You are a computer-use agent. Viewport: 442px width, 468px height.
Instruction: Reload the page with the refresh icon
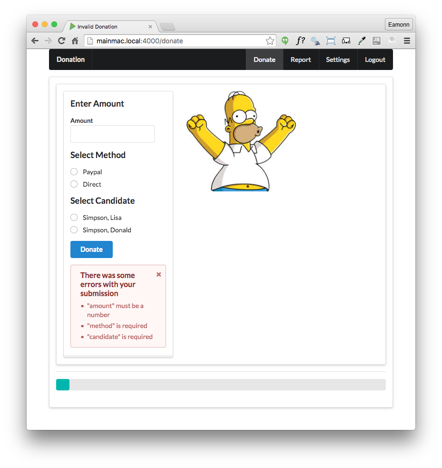point(61,41)
